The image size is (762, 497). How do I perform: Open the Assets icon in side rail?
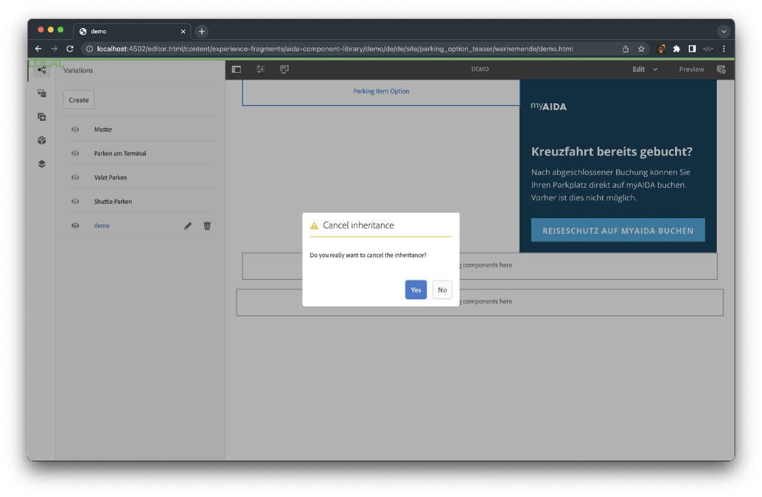pos(42,93)
